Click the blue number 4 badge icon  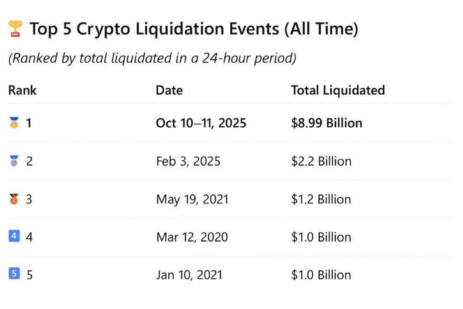click(x=14, y=236)
